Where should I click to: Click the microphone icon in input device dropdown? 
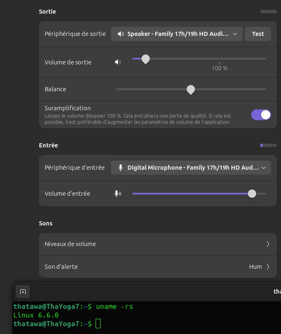click(121, 168)
